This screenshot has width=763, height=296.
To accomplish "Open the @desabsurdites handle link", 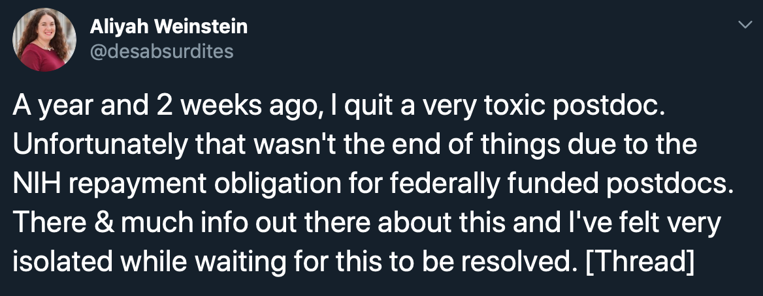I will coord(161,51).
